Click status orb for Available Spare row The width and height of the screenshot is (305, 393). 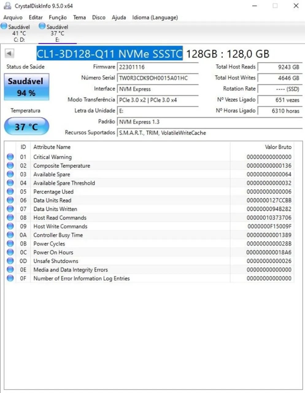pyautogui.click(x=10, y=174)
